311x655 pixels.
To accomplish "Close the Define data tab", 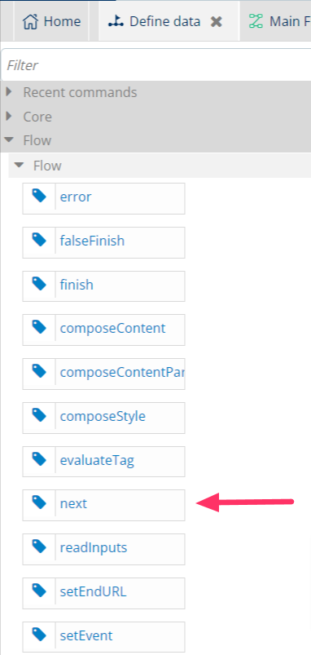I will pos(216,21).
